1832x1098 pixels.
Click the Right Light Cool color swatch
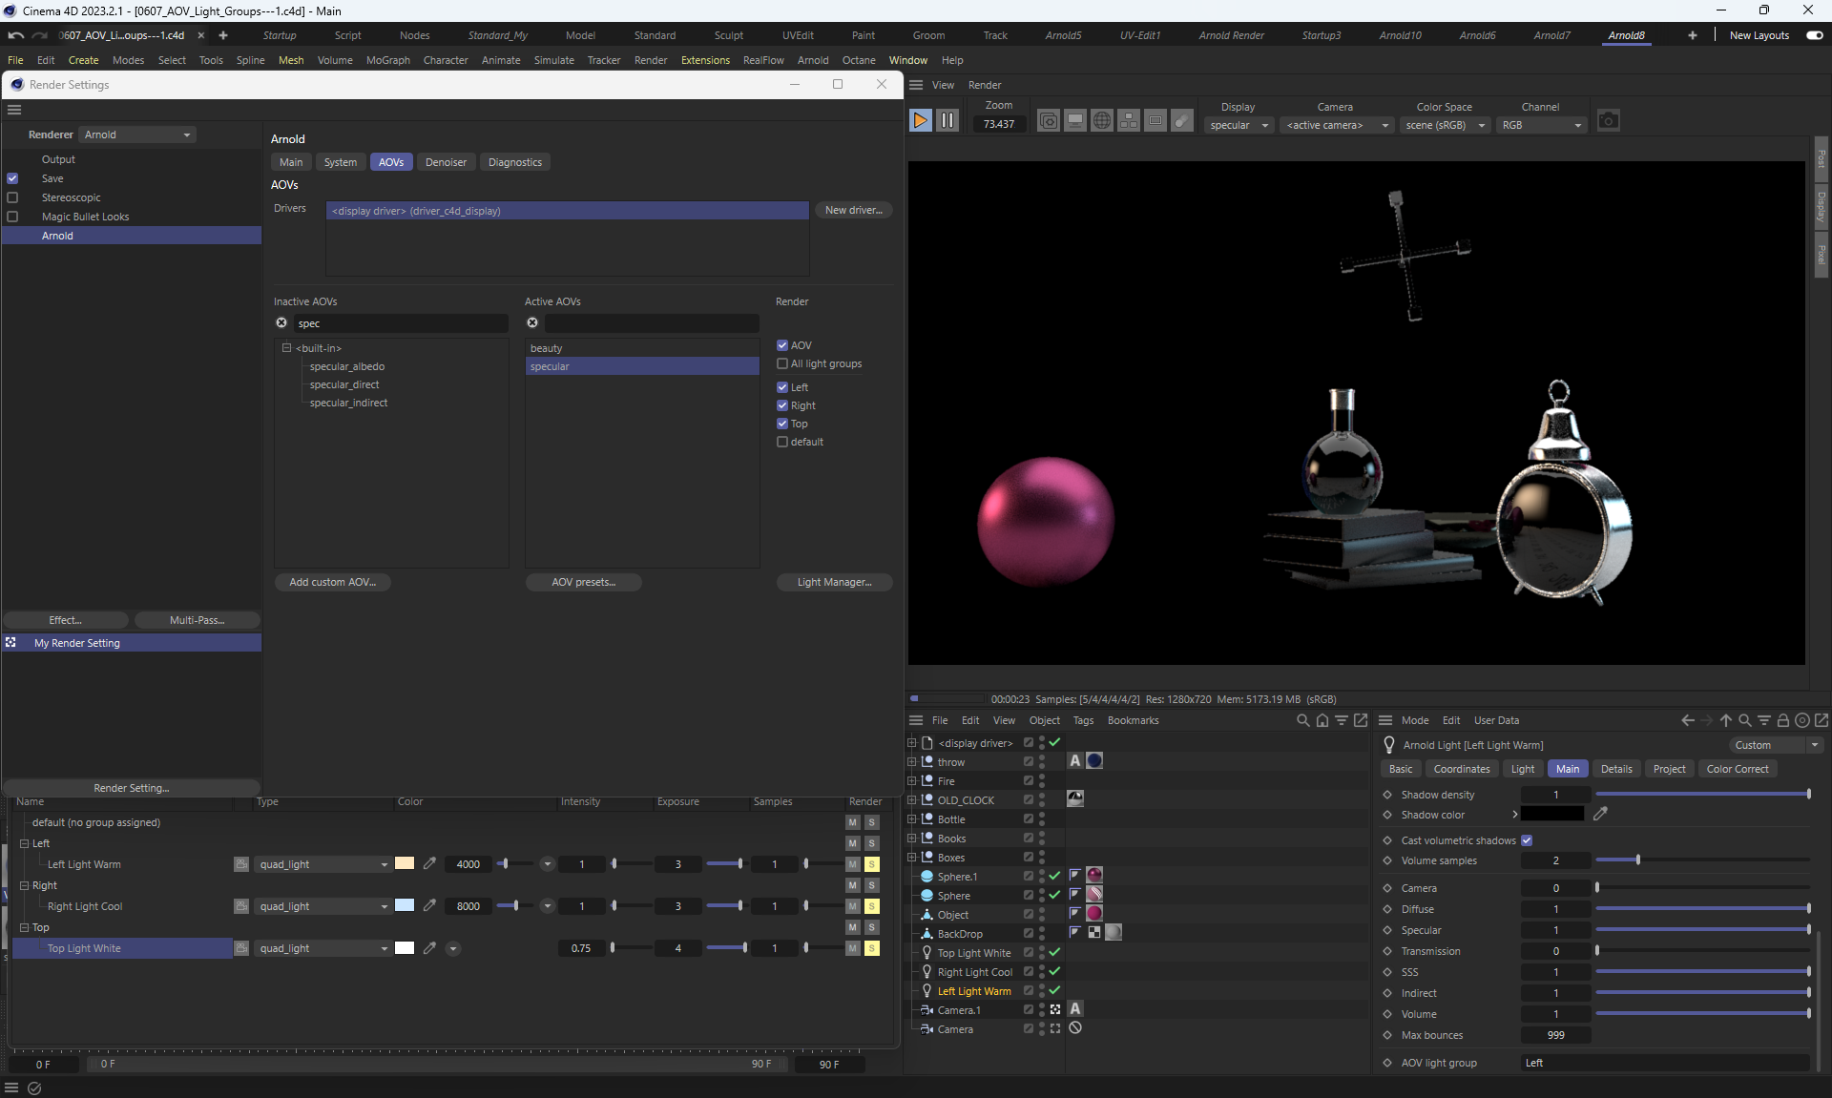405,906
